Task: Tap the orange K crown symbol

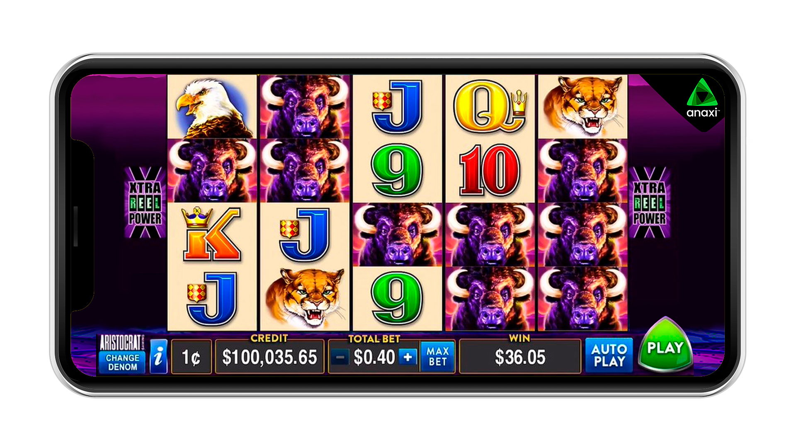Action: pos(212,234)
